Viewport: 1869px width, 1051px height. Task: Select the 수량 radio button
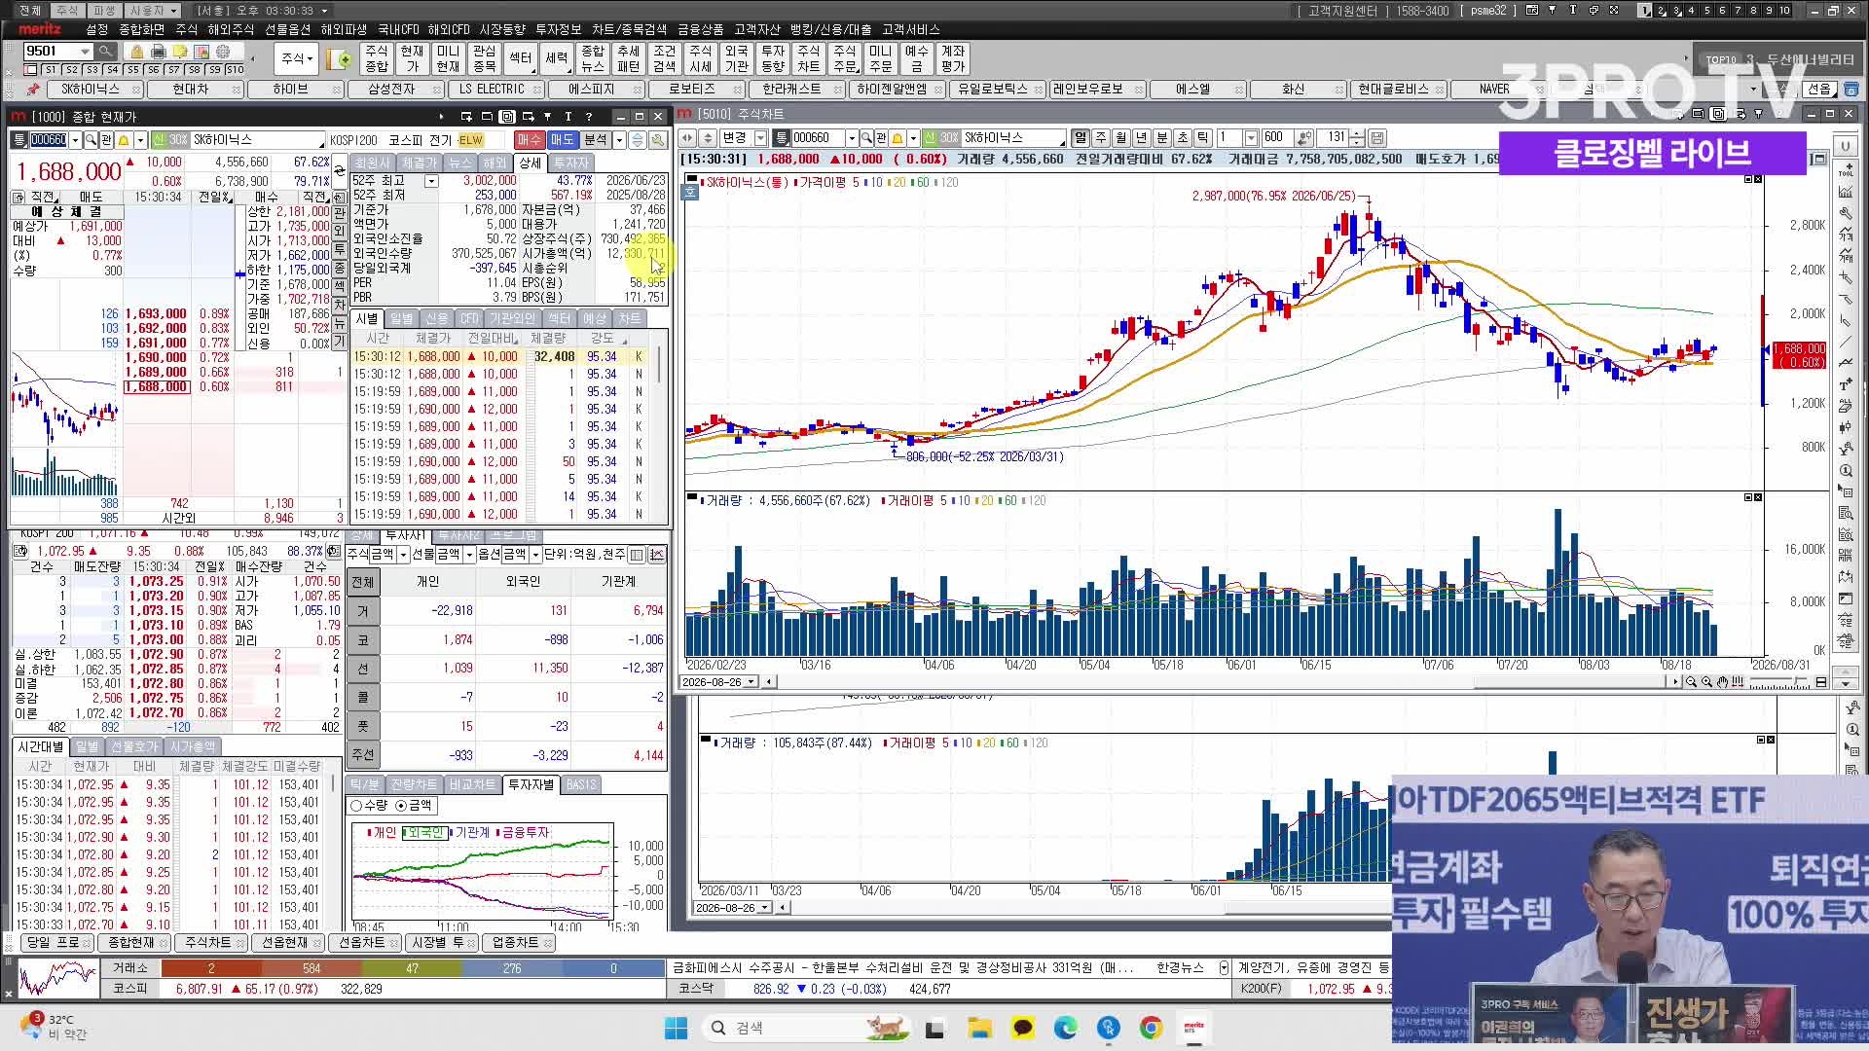pyautogui.click(x=356, y=806)
